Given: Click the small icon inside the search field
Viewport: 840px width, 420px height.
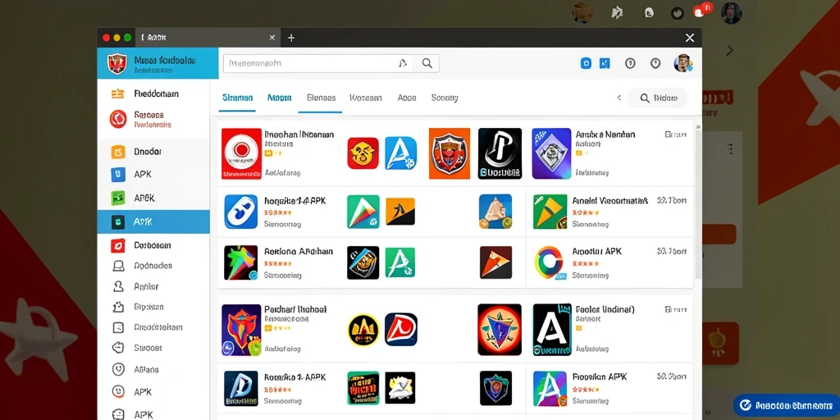Looking at the screenshot, I should pyautogui.click(x=403, y=63).
